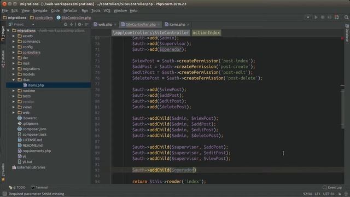The height and width of the screenshot is (197, 350).
Task: Open the Navigate menu
Action: (40, 10)
